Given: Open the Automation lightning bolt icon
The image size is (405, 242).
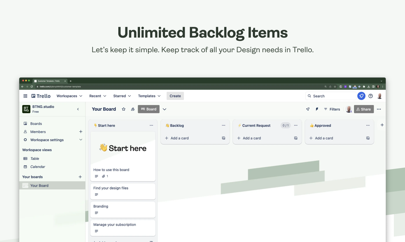Looking at the screenshot, I should pos(317,109).
